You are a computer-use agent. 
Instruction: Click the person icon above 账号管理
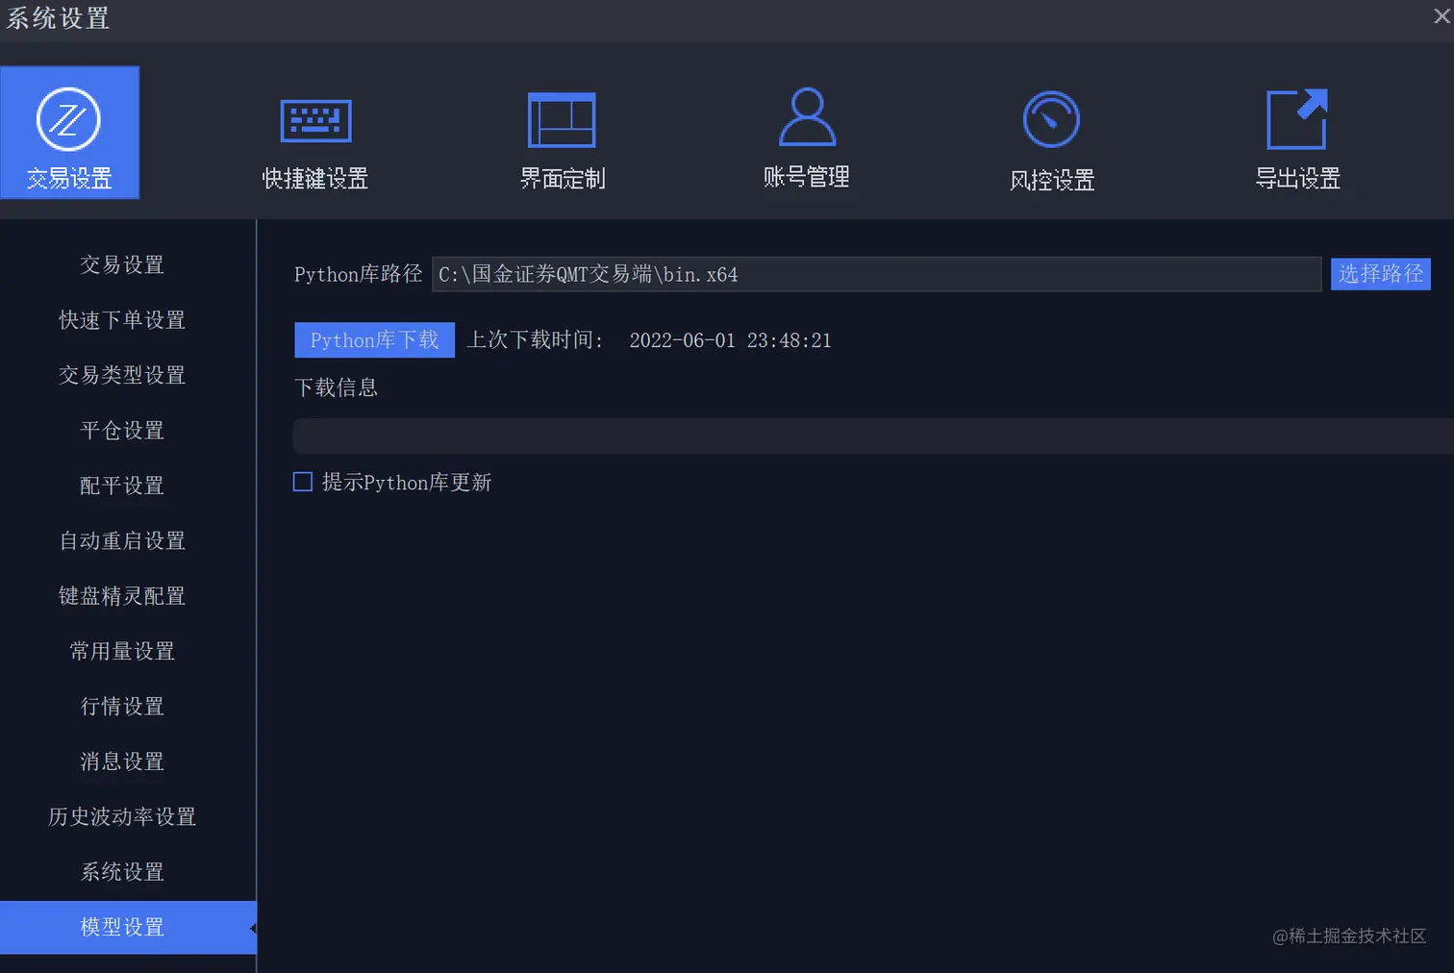pyautogui.click(x=806, y=115)
